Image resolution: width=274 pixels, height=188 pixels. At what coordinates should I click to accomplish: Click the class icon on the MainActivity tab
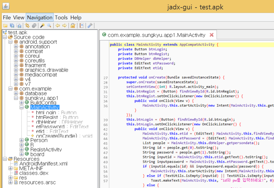[x=104, y=35]
